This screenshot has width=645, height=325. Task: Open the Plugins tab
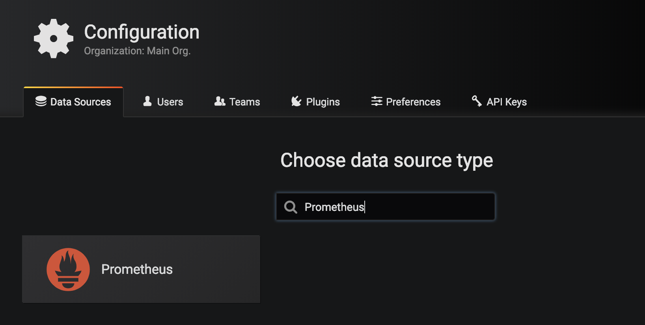point(315,102)
